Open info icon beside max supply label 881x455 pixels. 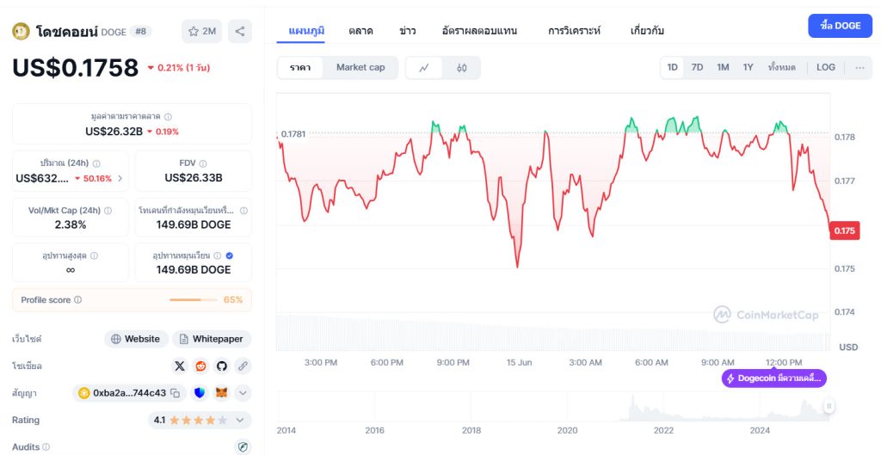click(x=94, y=255)
